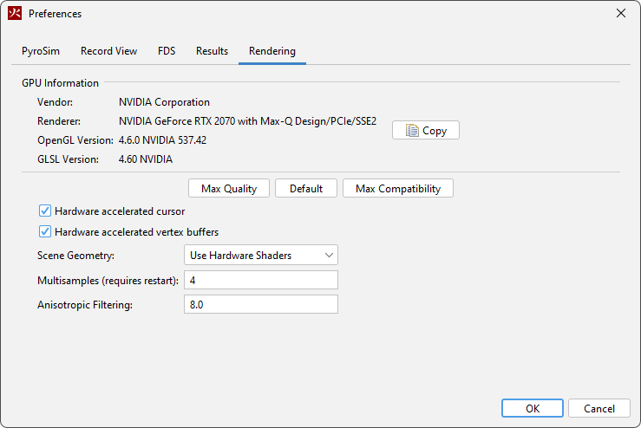Click the PyroSim flame icon in title bar

coord(15,14)
